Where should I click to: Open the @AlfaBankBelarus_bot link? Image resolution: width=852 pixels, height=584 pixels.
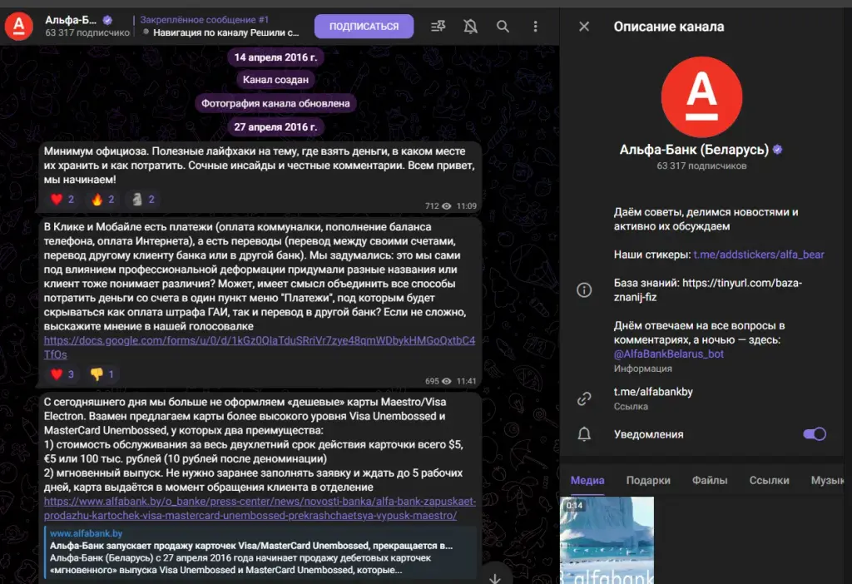click(x=668, y=354)
